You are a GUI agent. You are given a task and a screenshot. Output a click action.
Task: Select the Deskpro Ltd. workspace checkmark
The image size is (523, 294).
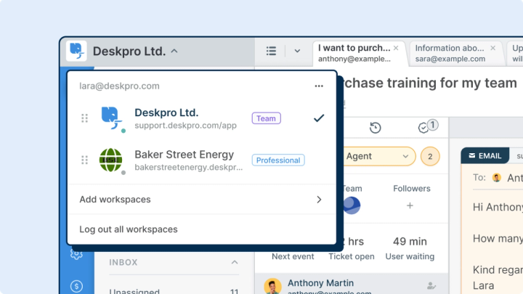point(319,118)
